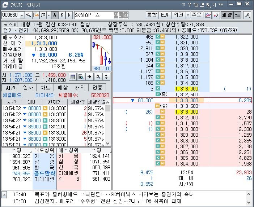Click the sort-list icon in the top toolbar
Screen dimensions: 254x207
pyautogui.click(x=43, y=15)
